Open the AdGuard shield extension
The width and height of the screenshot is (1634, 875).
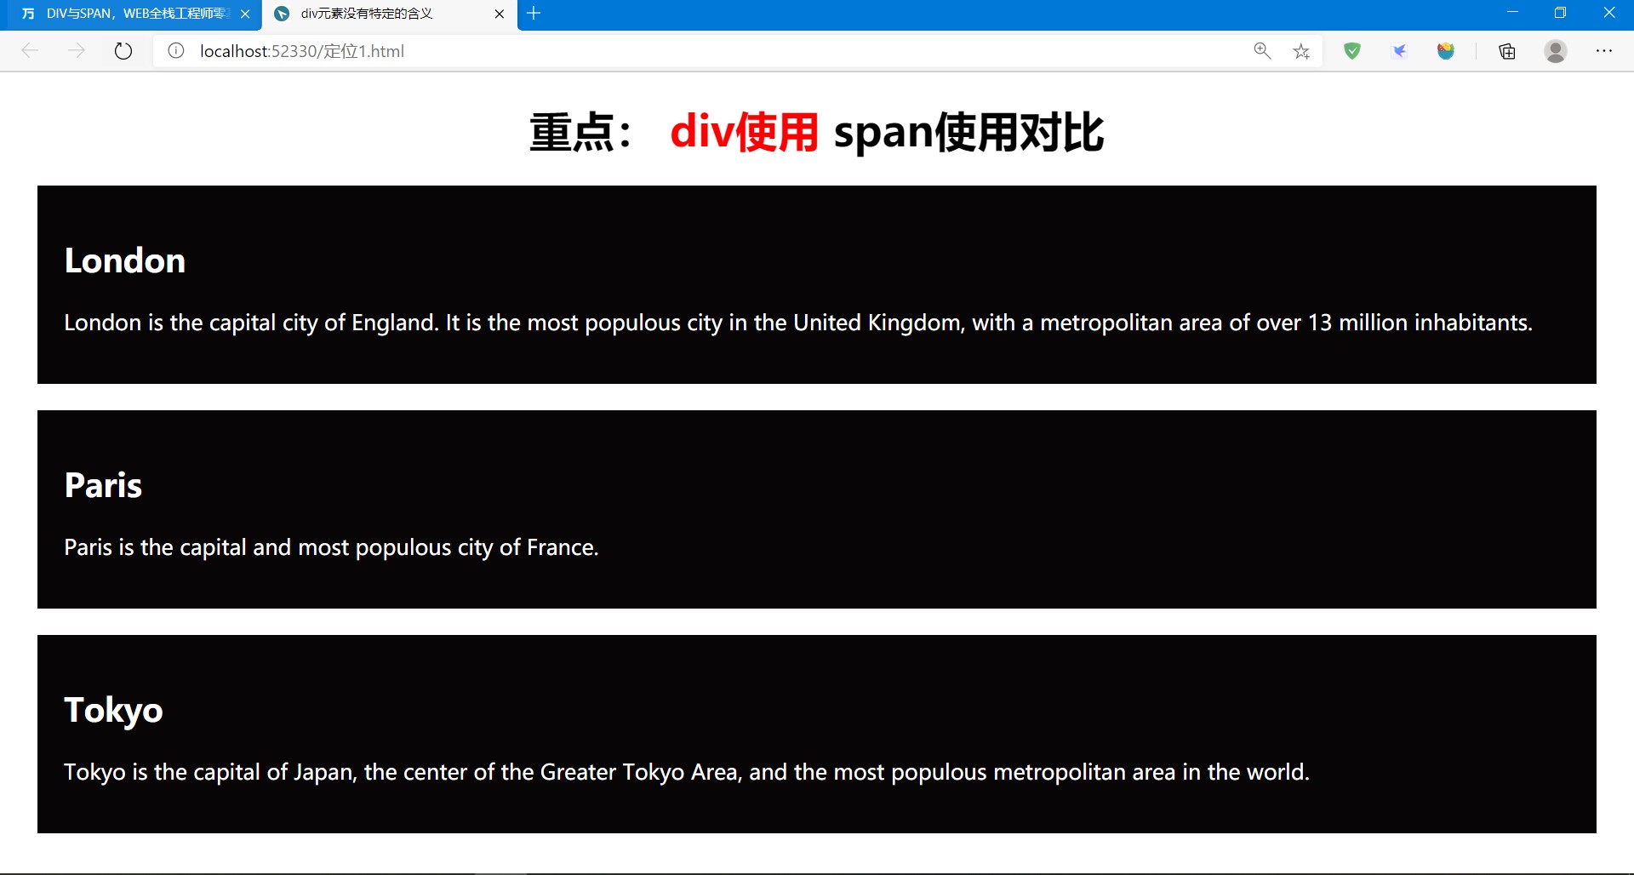click(1352, 50)
